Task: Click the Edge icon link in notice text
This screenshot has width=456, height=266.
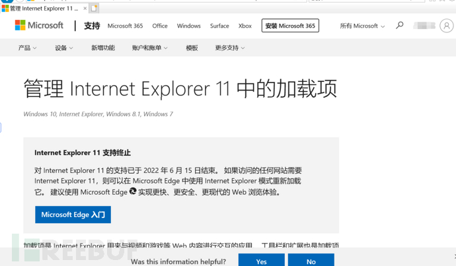Action: [133, 191]
